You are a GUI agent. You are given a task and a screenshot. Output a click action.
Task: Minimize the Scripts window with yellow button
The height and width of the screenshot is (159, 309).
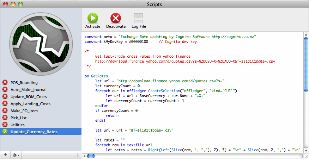click(x=13, y=4)
